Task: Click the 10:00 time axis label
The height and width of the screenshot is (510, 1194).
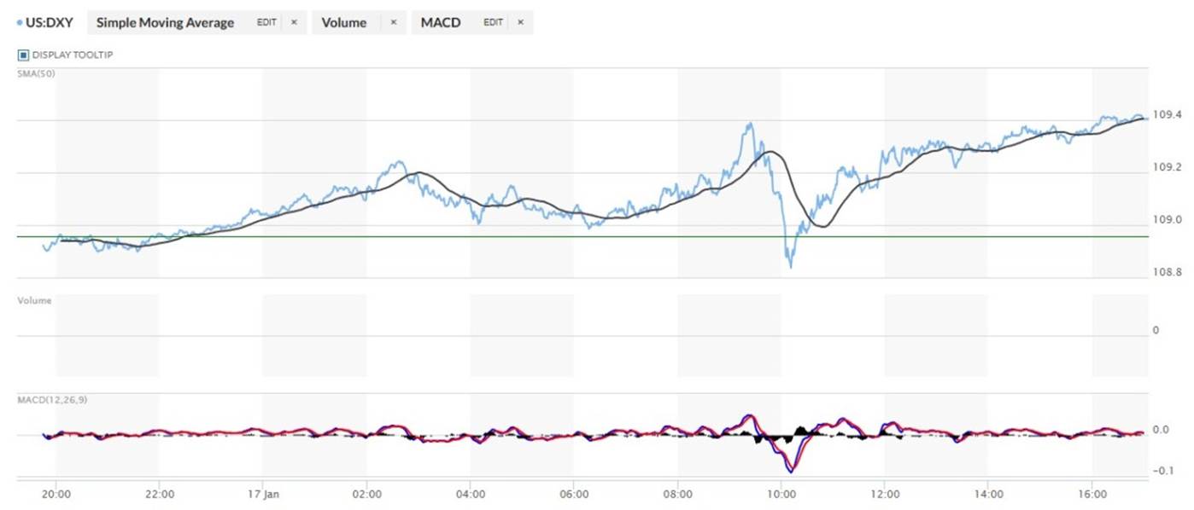Action: (x=781, y=494)
